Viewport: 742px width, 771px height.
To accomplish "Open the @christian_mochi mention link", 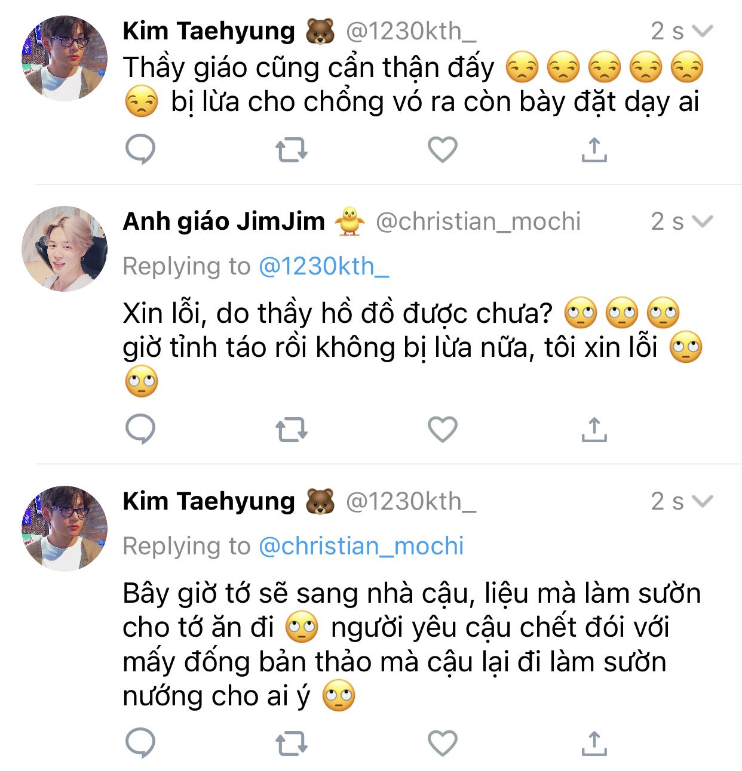I will point(361,546).
